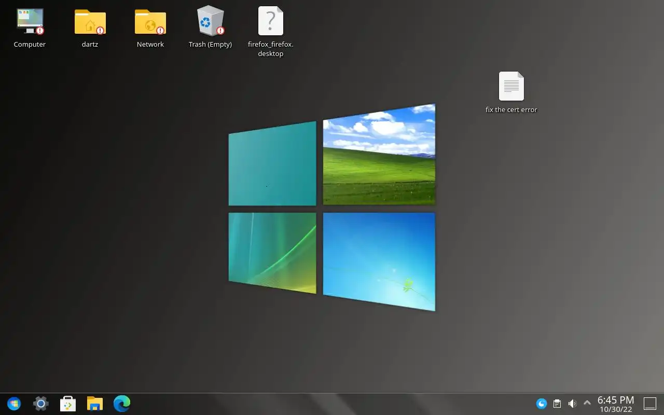The height and width of the screenshot is (415, 664).
Task: Click the 'Trash (Empty)' label
Action: tap(210, 45)
